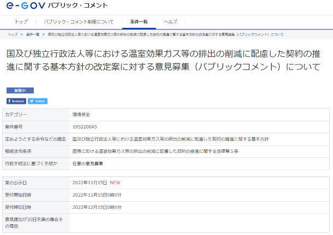Click the case number 195220045
The image size is (333, 235).
click(84, 127)
